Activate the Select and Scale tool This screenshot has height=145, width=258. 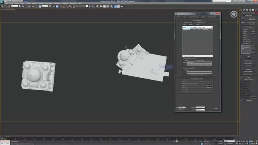(x=40, y=6)
